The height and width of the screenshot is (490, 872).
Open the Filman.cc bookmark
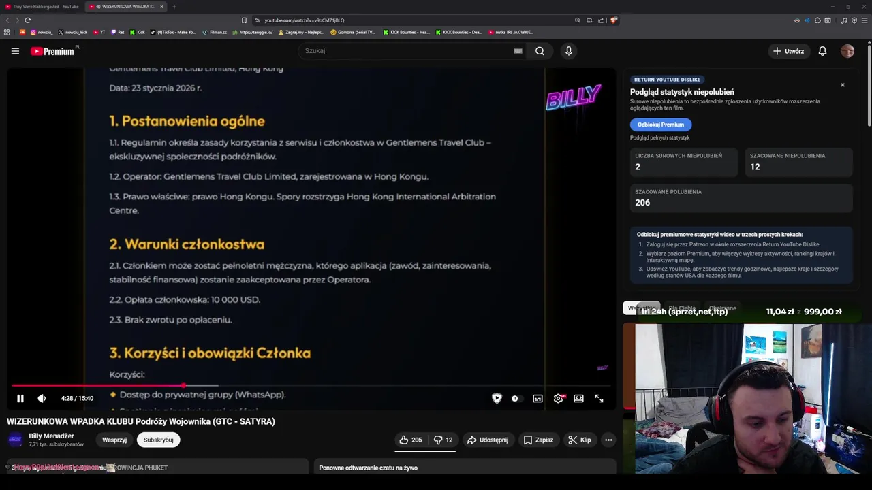coord(214,32)
